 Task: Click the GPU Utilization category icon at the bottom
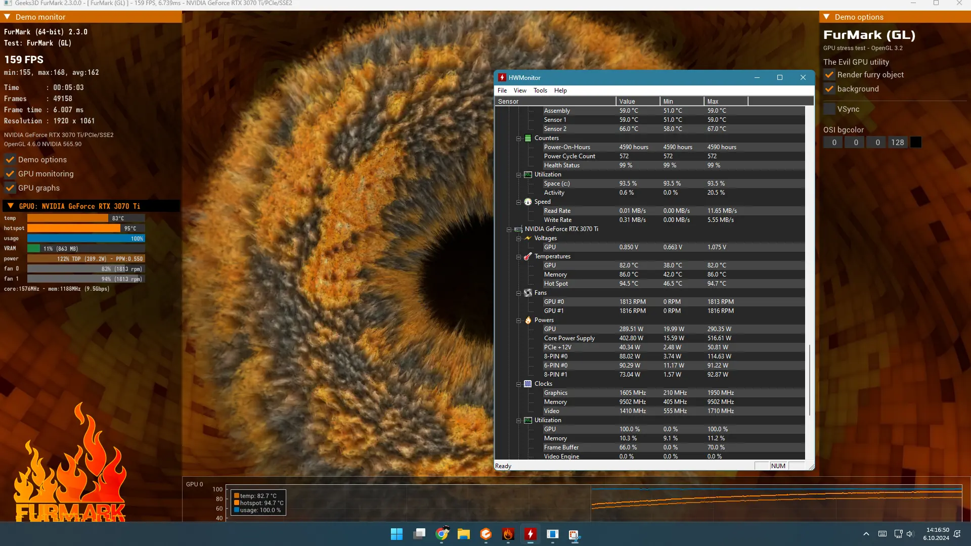528,420
